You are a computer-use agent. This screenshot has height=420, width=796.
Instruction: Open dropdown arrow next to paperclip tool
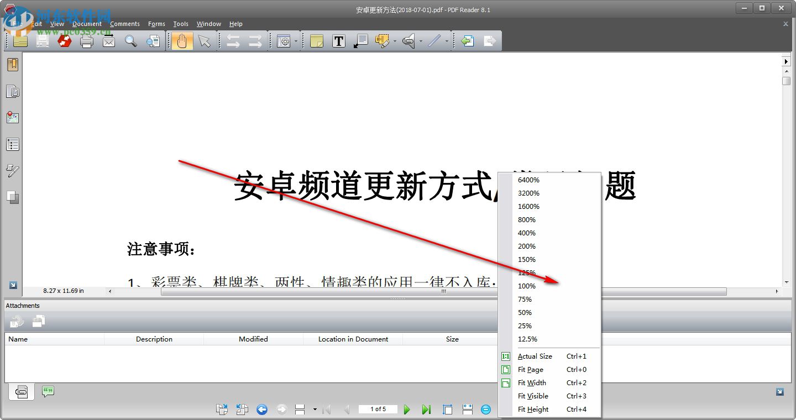coord(421,41)
